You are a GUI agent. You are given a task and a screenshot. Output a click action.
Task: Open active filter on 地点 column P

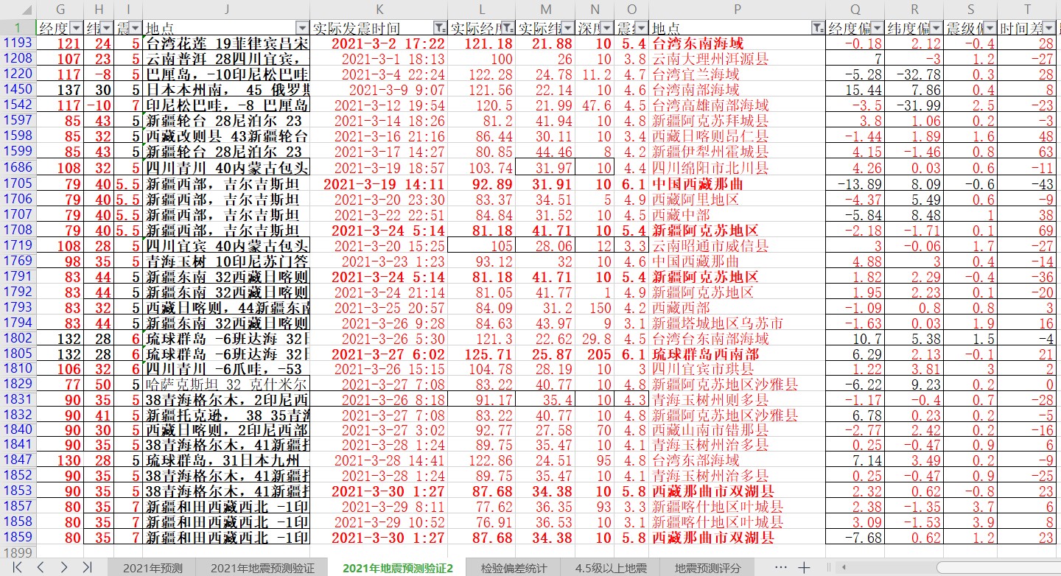(817, 28)
